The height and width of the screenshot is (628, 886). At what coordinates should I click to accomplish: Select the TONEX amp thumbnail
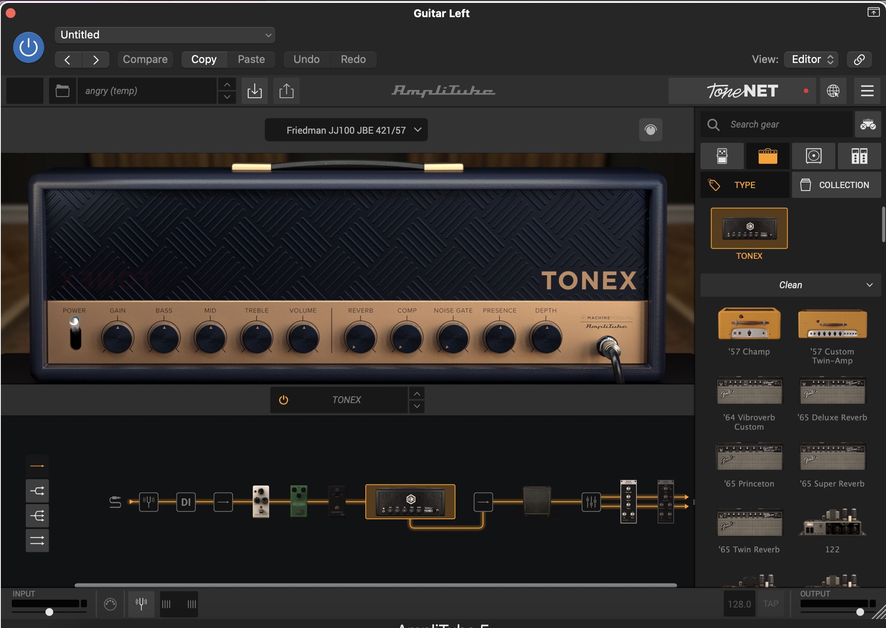[749, 228]
